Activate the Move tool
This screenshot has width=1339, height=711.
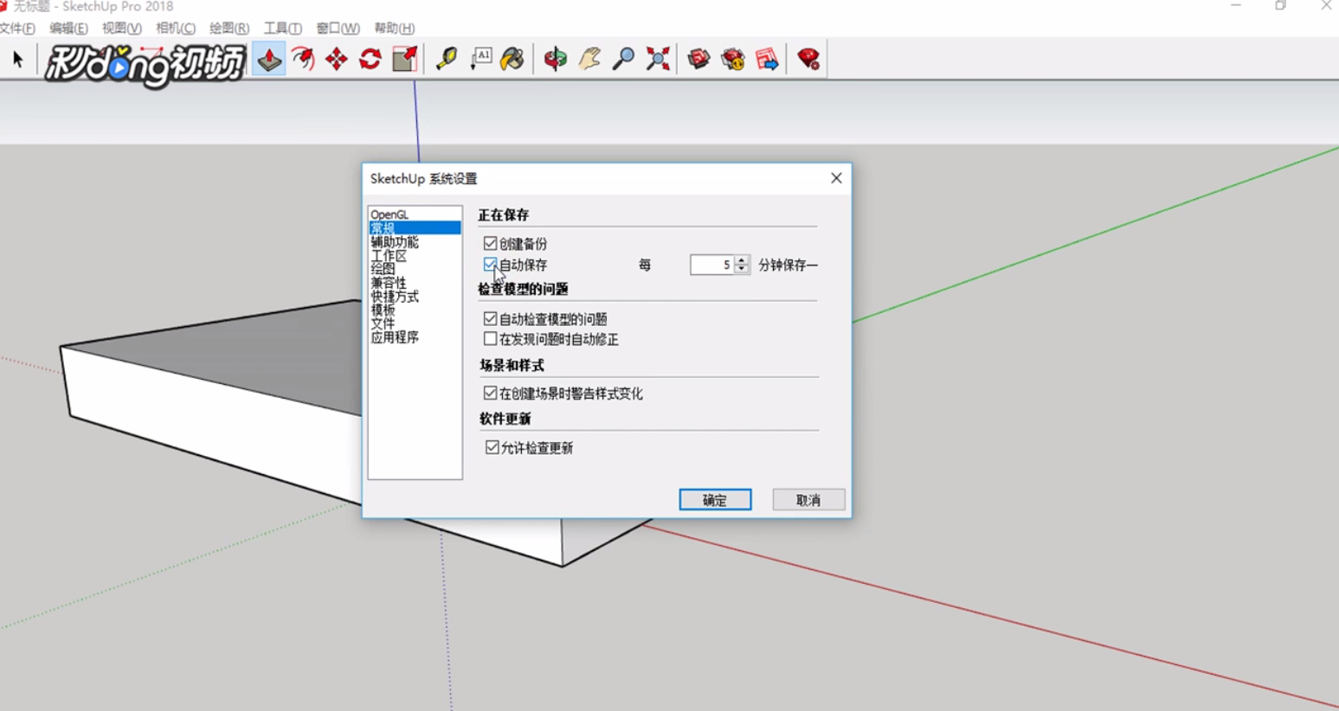coord(335,59)
